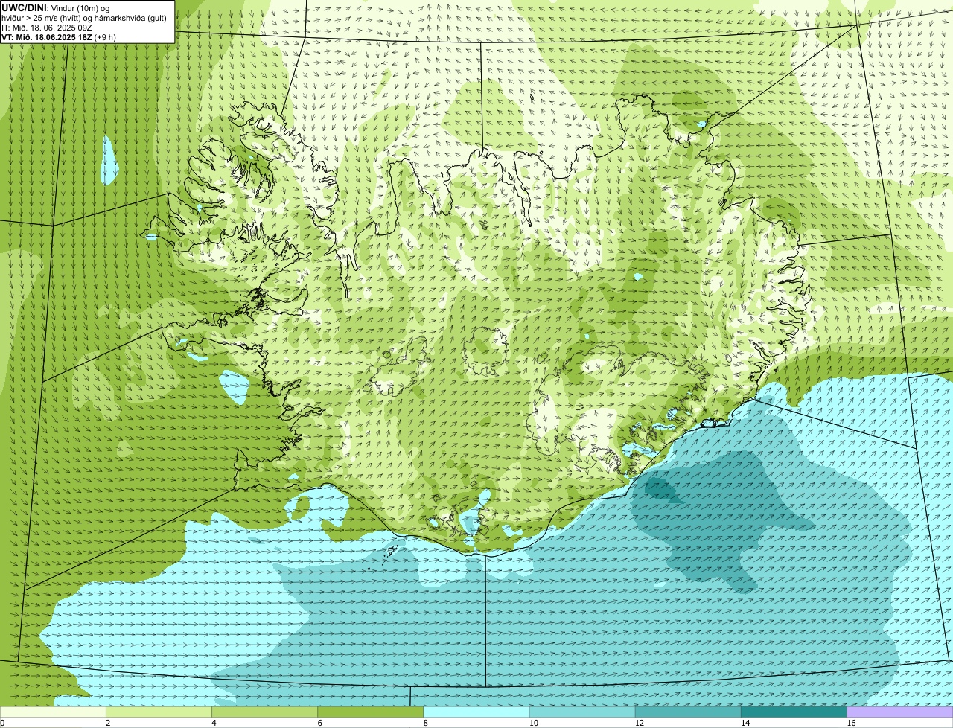Click the purple legend swatch above 16
Viewport: 953px width, 728px height.
(900, 712)
